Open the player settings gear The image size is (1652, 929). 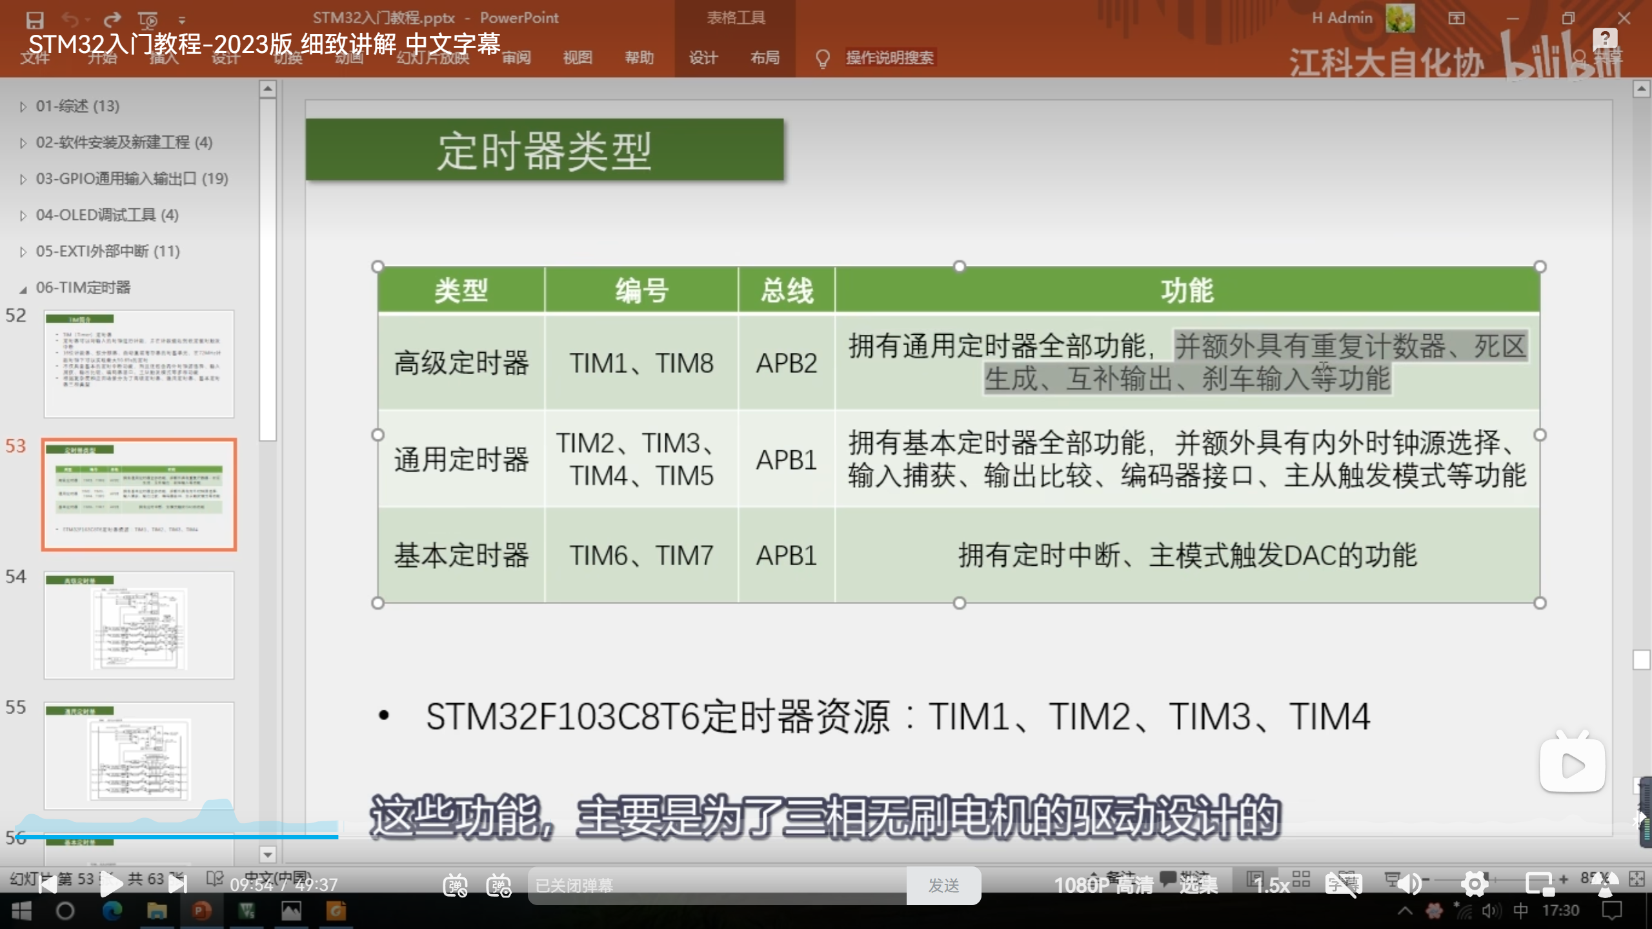pyautogui.click(x=1475, y=884)
